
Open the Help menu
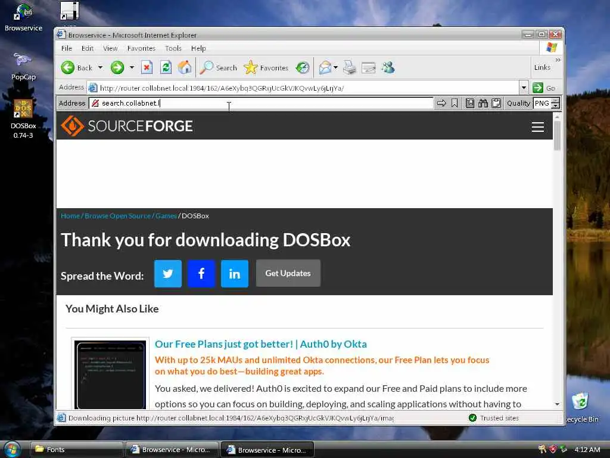click(x=198, y=48)
